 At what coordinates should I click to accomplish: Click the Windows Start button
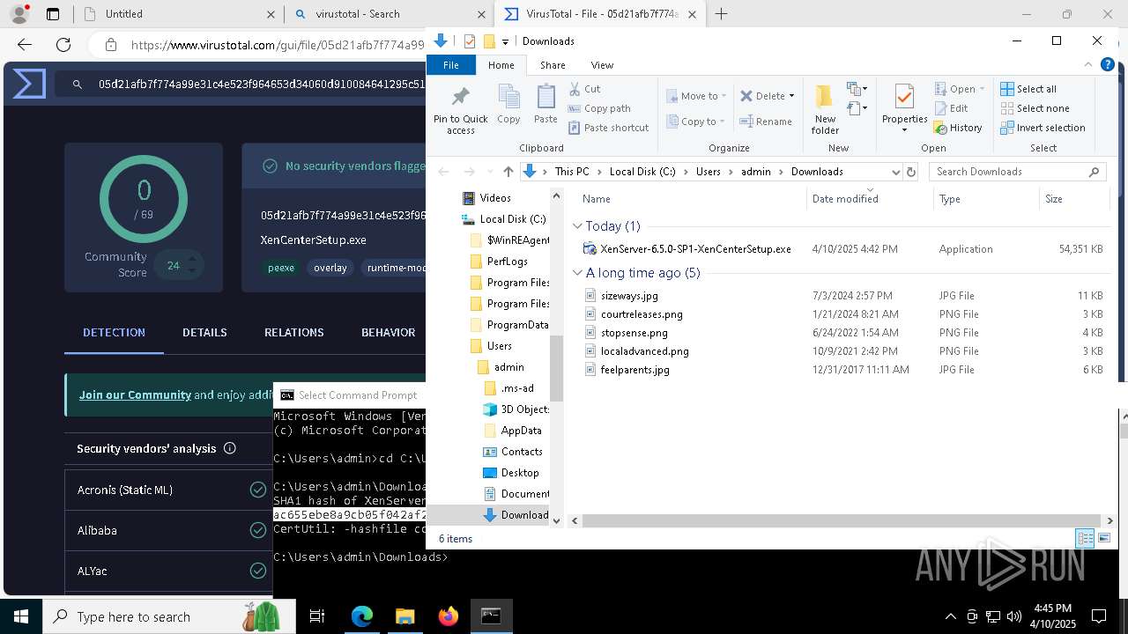pos(21,616)
